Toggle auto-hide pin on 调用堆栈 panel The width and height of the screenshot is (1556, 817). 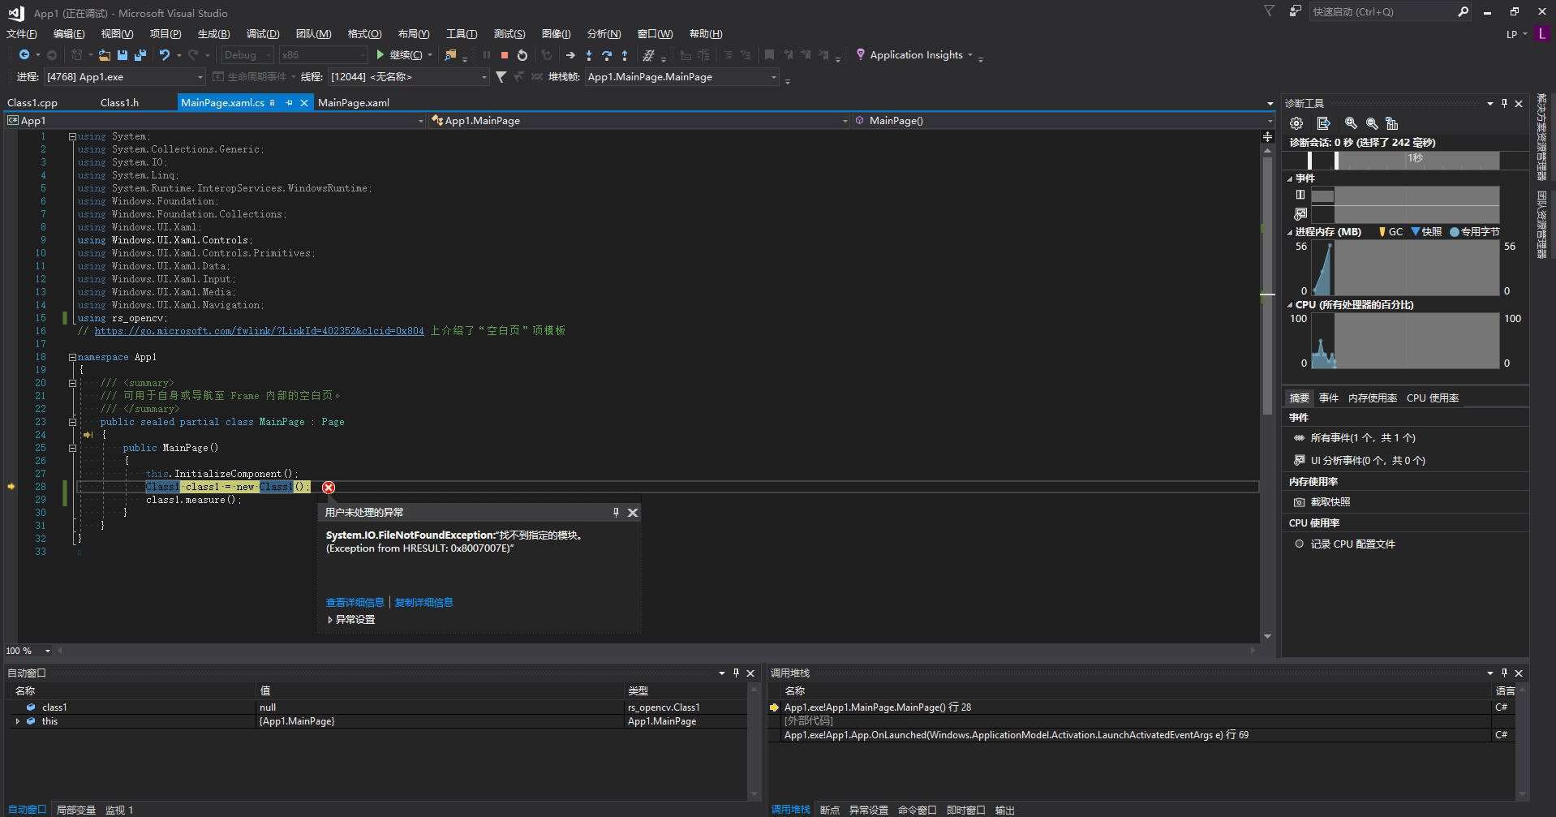point(1503,673)
